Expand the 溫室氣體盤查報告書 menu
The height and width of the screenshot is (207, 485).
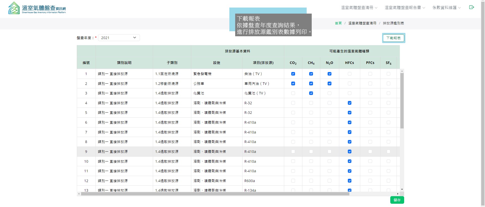405,8
